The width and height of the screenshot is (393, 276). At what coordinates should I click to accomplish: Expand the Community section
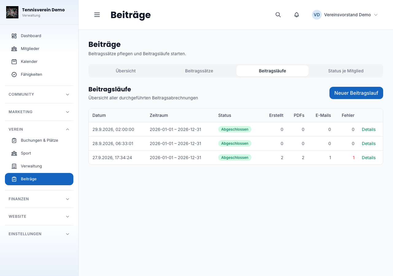pyautogui.click(x=39, y=94)
